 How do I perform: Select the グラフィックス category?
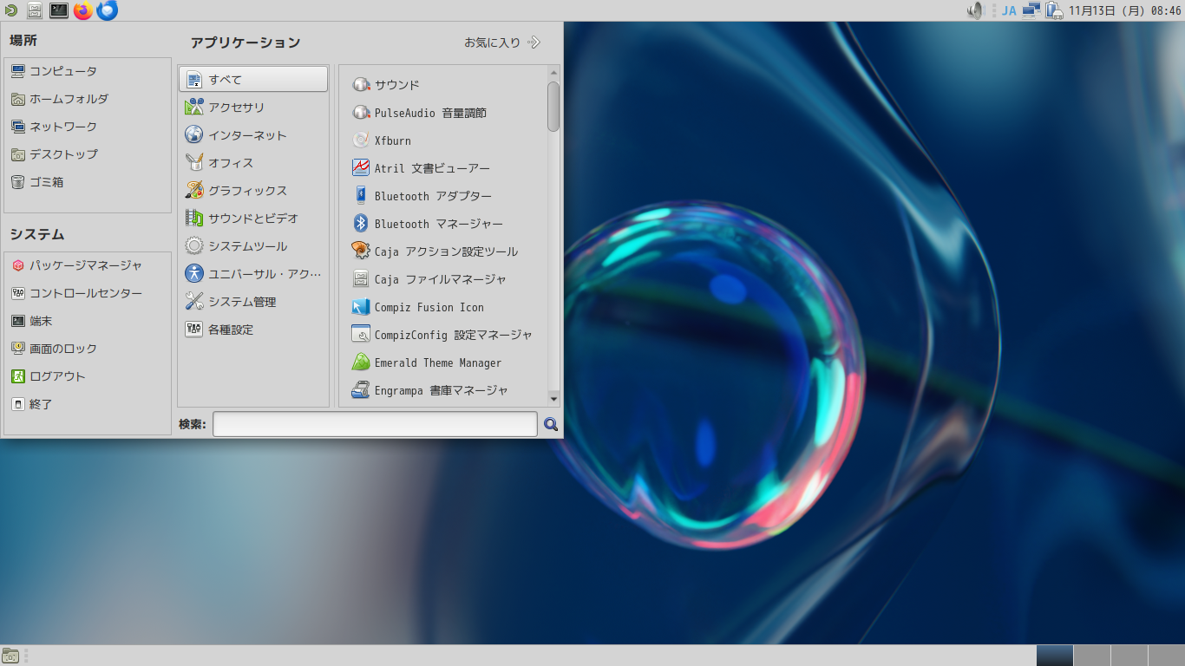pos(253,191)
